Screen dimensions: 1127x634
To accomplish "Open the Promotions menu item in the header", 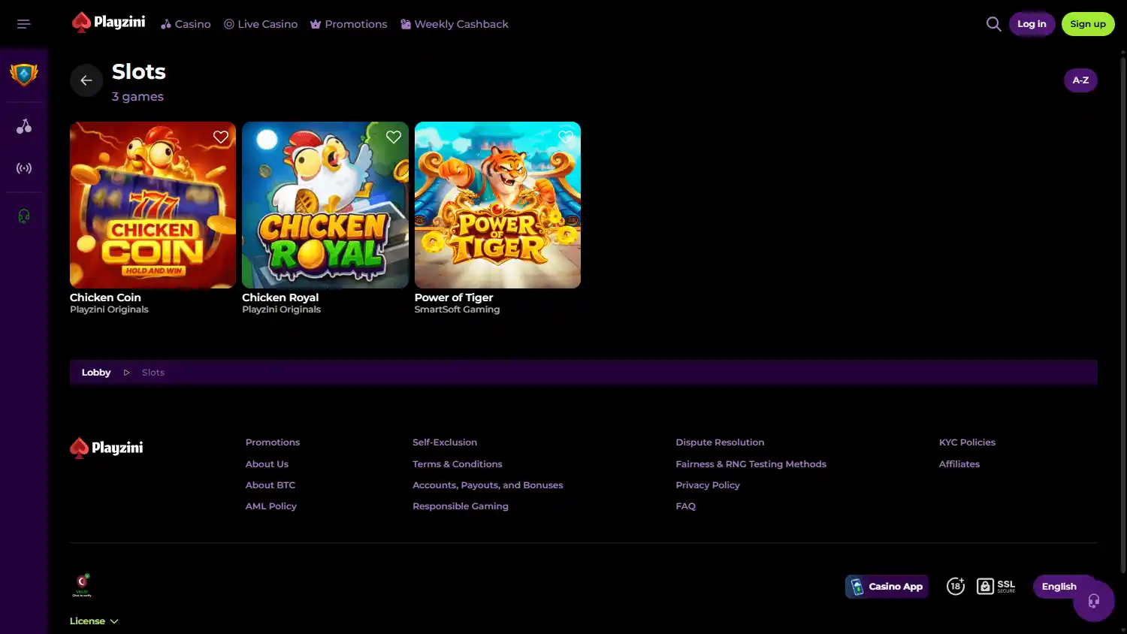I will pyautogui.click(x=349, y=24).
